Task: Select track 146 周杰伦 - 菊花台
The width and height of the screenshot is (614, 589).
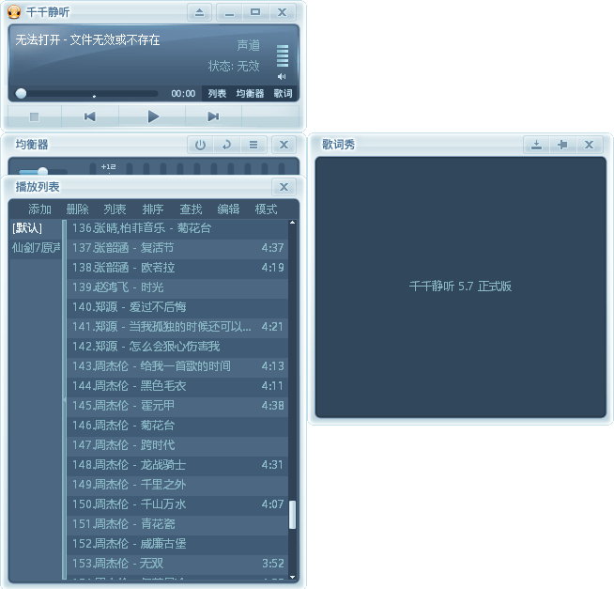Action: coord(177,426)
